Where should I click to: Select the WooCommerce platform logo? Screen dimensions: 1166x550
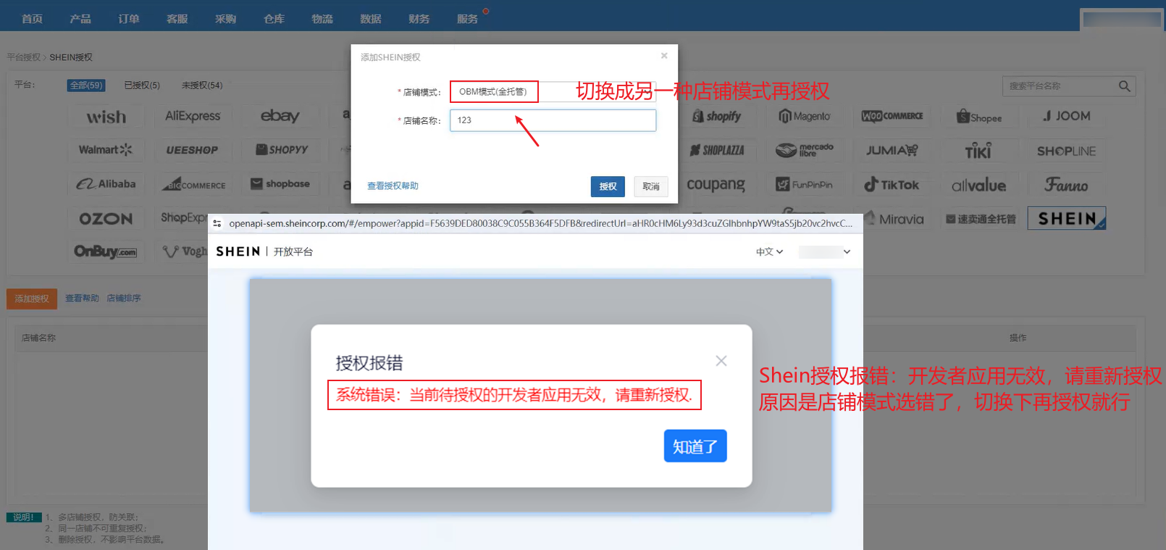892,116
